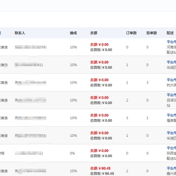
Task: Open the 平台专 link above 杭州
Action: 171,80
